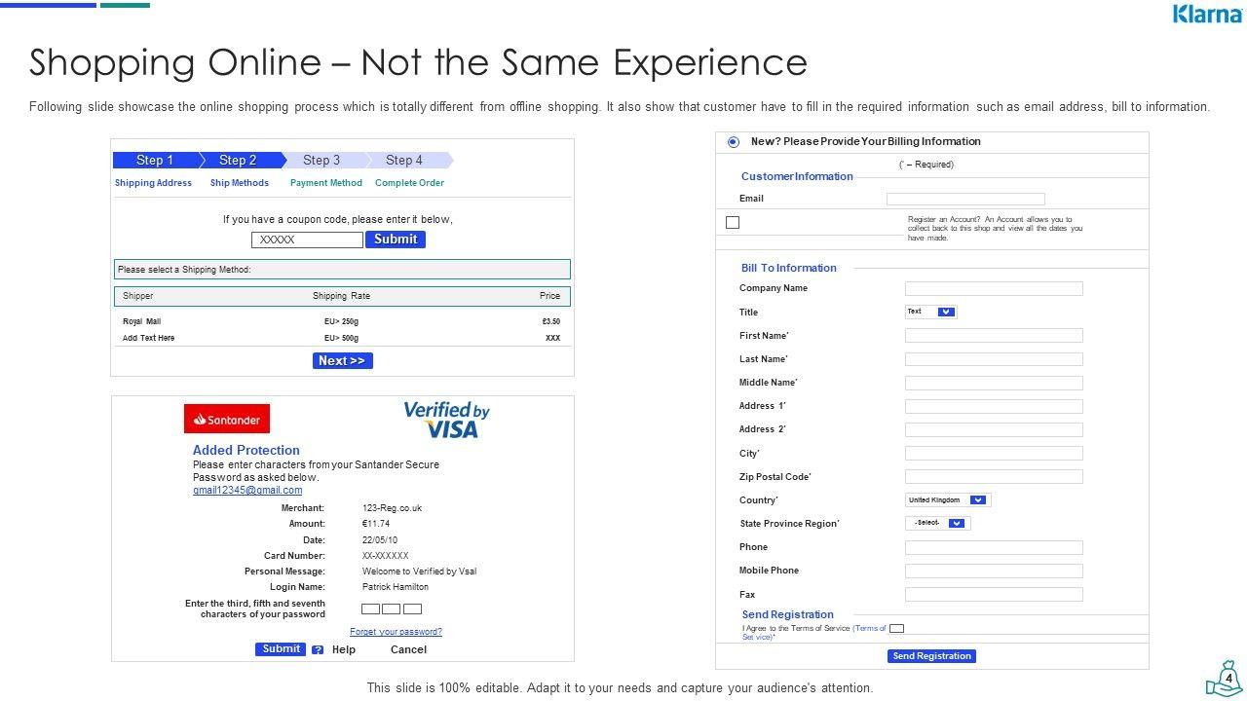Viewport: 1247px width, 701px height.
Task: Click the third password character box
Action: pyautogui.click(x=413, y=609)
